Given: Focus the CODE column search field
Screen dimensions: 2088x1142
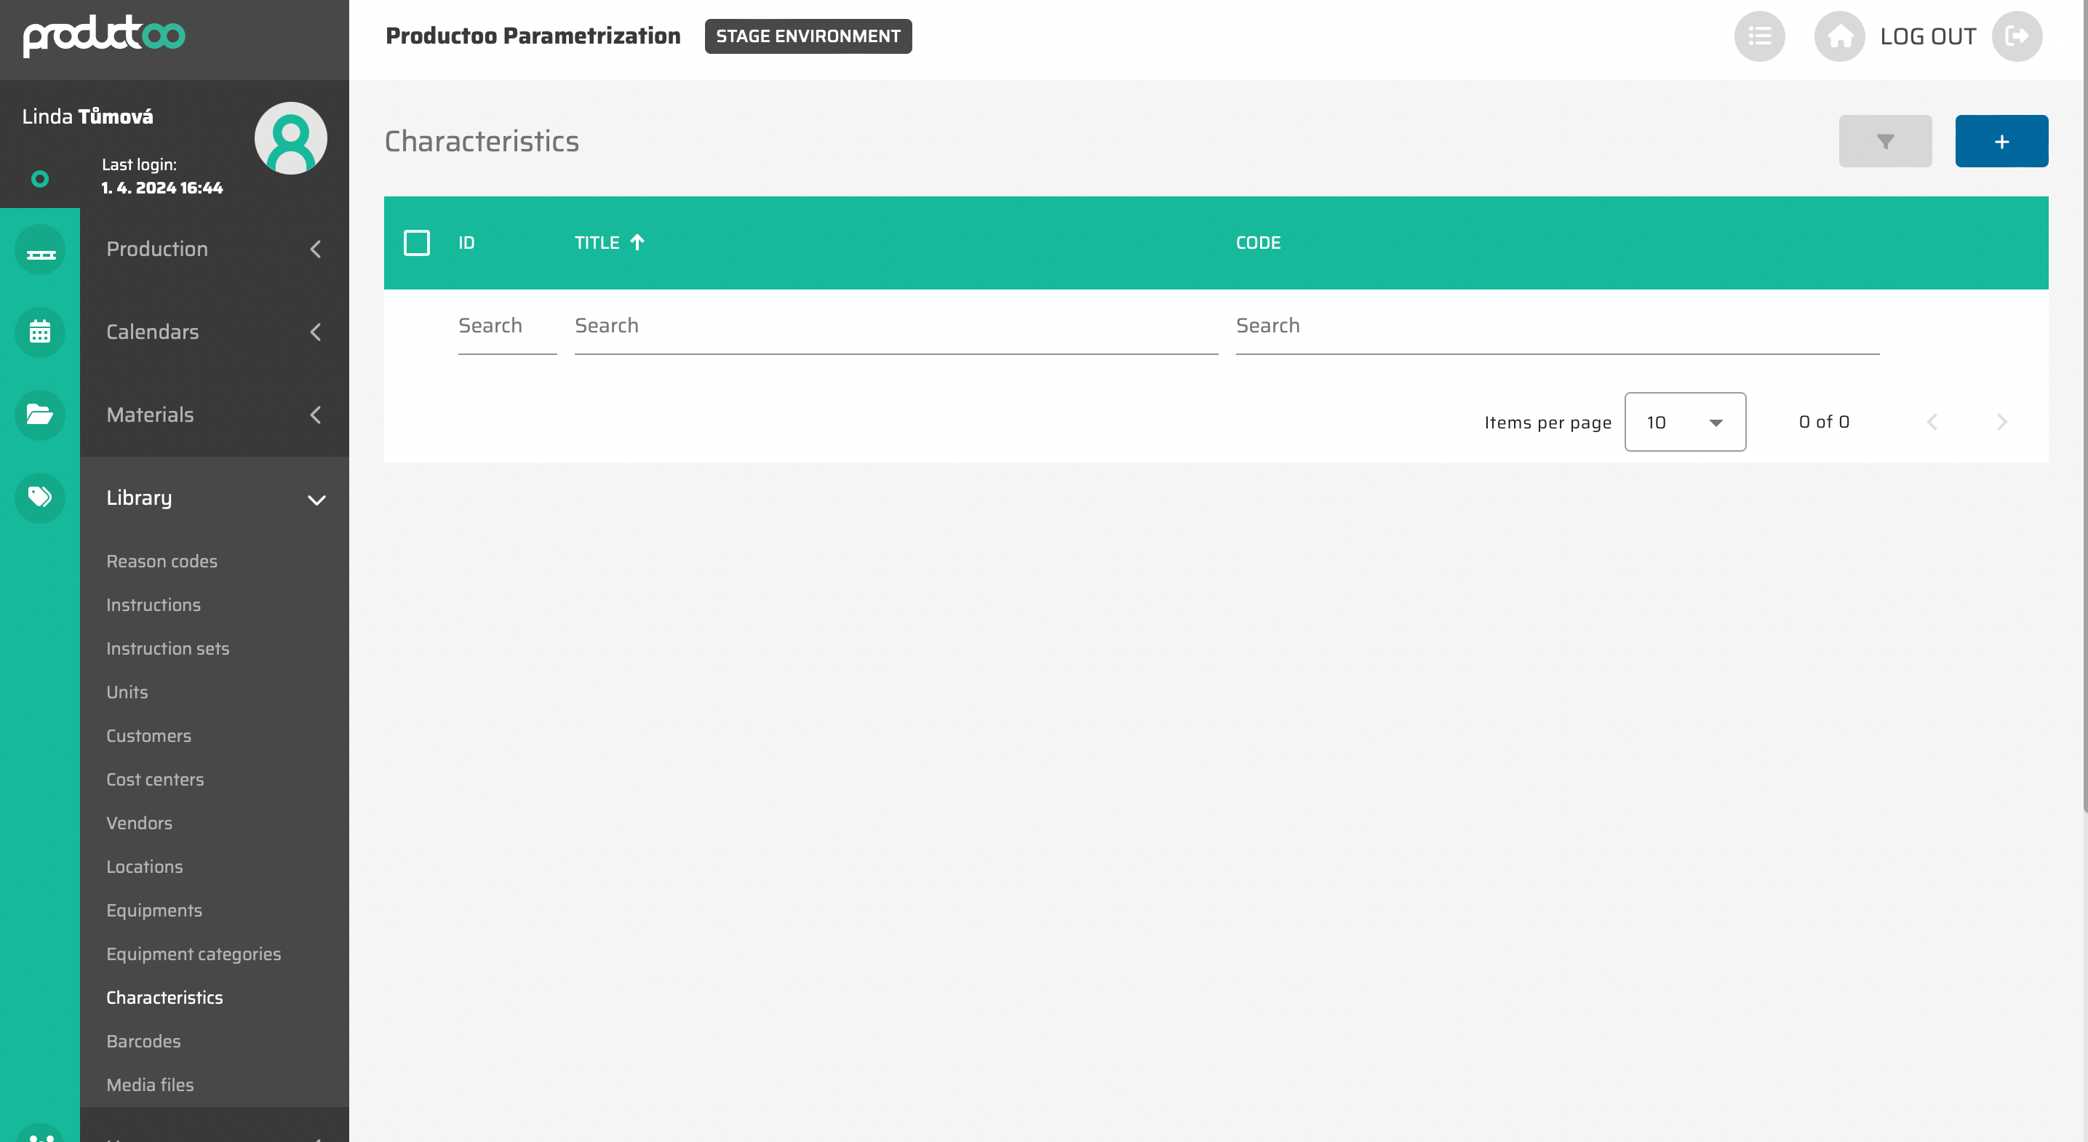Looking at the screenshot, I should 1556,326.
